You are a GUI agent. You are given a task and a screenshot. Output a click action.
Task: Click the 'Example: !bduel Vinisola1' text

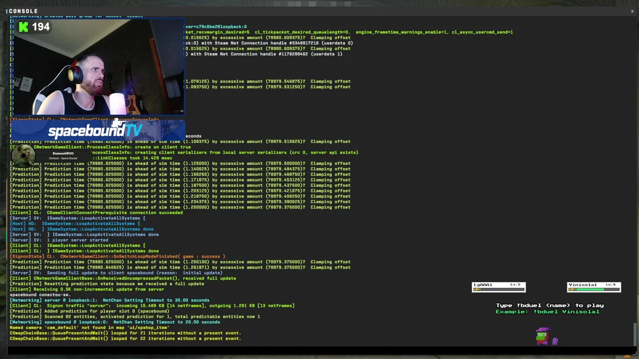click(x=547, y=312)
